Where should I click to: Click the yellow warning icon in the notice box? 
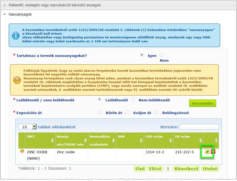pos(17,80)
